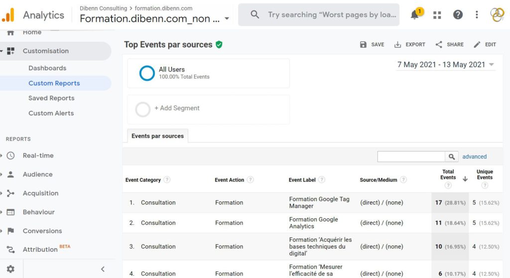510x278 pixels.
Task: Click the Behaviour window icon
Action: click(11, 212)
